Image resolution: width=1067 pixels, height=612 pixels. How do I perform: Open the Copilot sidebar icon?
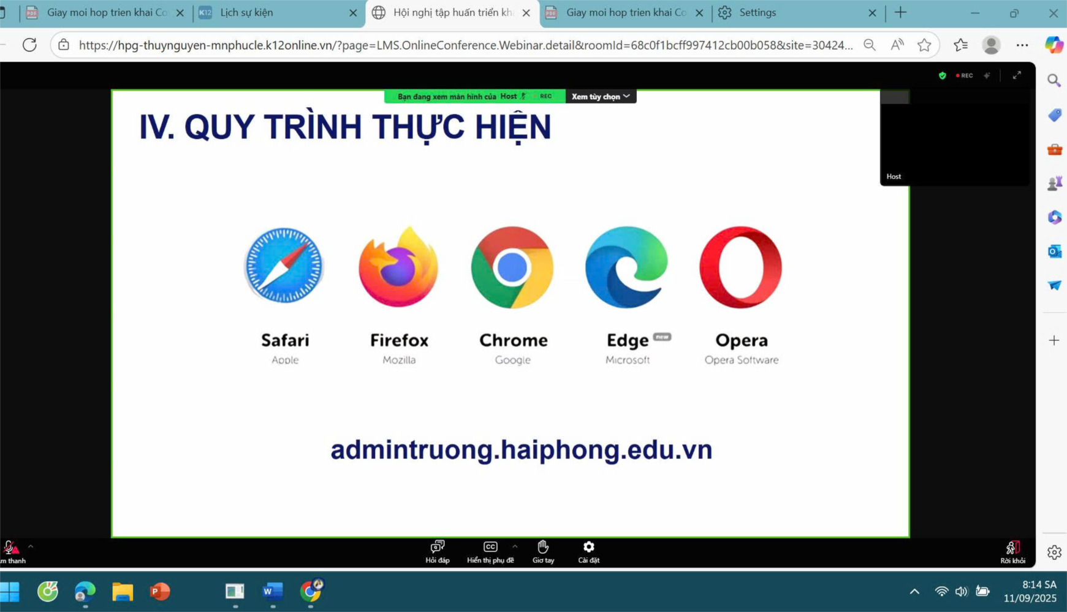[x=1054, y=45]
